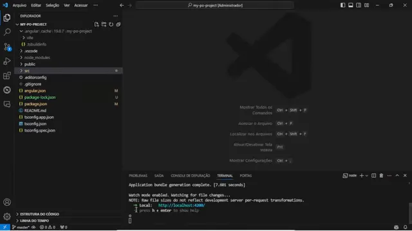Switch to SAÍDA panel tab
Screen dimensions: 412x231
pyautogui.click(x=159, y=175)
